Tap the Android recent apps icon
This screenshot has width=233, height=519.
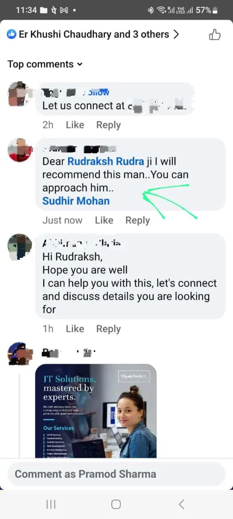tap(51, 504)
